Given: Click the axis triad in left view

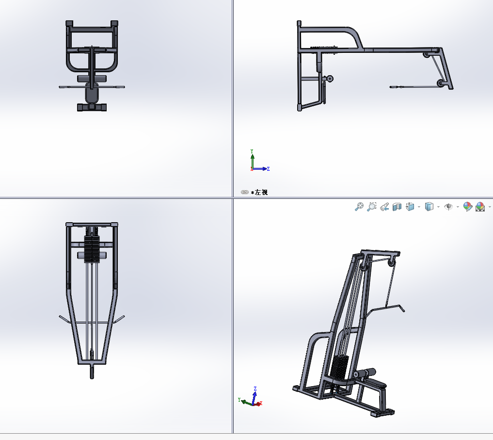Looking at the screenshot, I should (259, 161).
